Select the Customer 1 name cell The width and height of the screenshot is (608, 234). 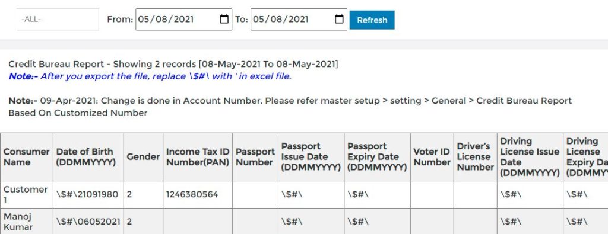tap(26, 194)
